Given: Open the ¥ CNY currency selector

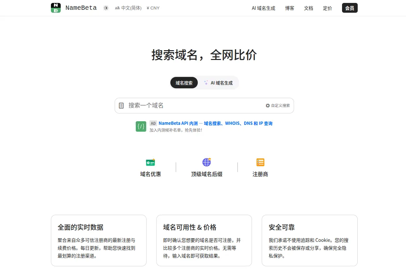Looking at the screenshot, I should tap(153, 8).
